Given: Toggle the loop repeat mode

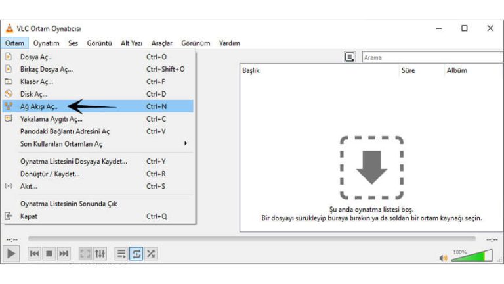Looking at the screenshot, I should (136, 254).
